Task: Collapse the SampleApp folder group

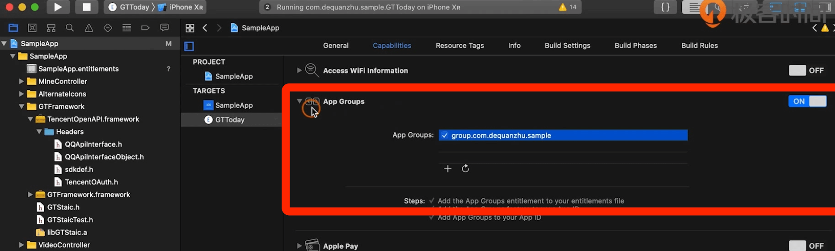Action: 13,56
